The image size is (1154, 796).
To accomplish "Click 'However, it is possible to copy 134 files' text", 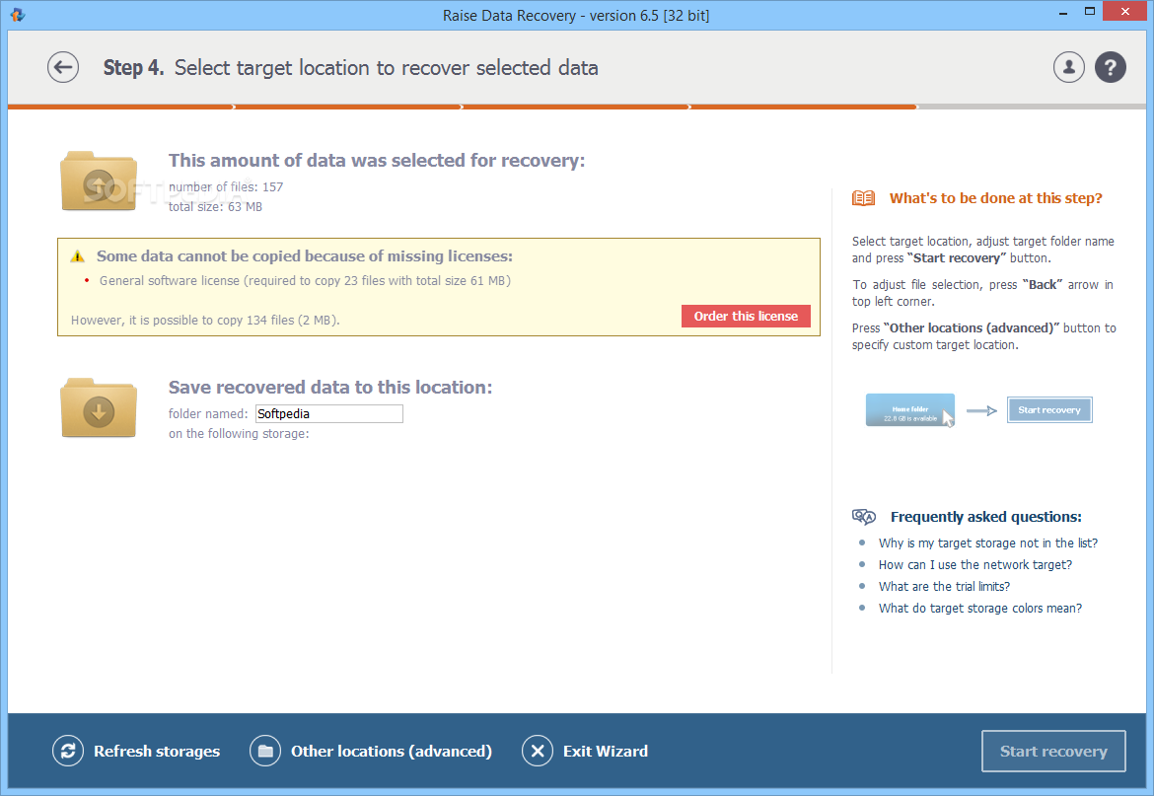I will click(x=205, y=320).
